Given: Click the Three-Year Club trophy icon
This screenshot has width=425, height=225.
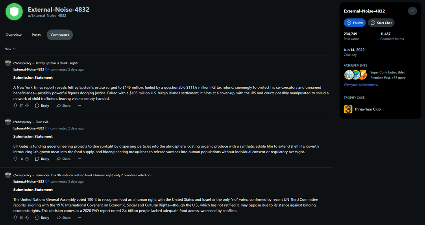Looking at the screenshot, I should (348, 109).
